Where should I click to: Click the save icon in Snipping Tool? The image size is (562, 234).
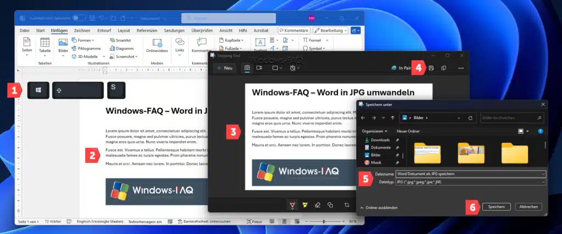point(431,68)
